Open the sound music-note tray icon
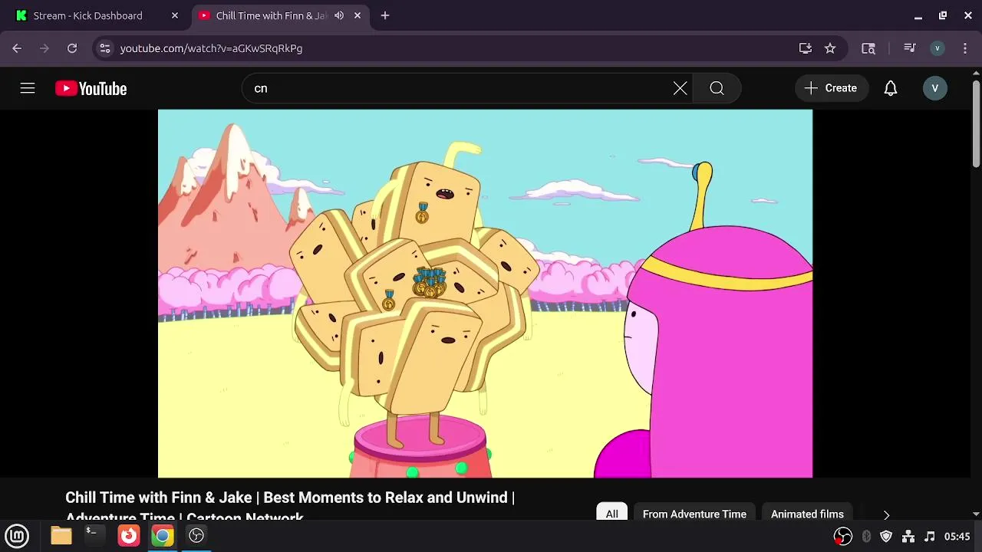The height and width of the screenshot is (552, 982). [x=929, y=537]
